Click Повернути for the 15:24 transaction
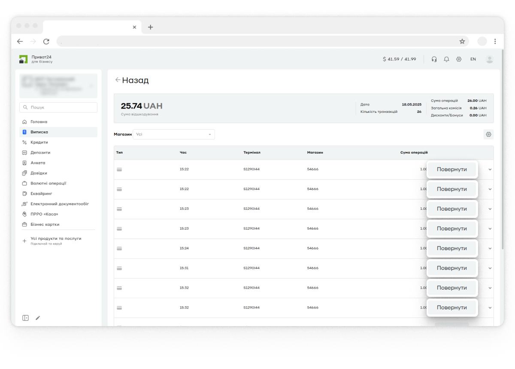Screen dimensions: 515x369 coord(452,248)
